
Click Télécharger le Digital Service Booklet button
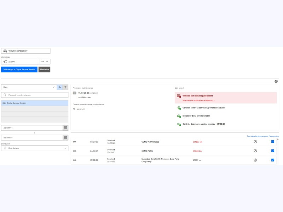19,70
